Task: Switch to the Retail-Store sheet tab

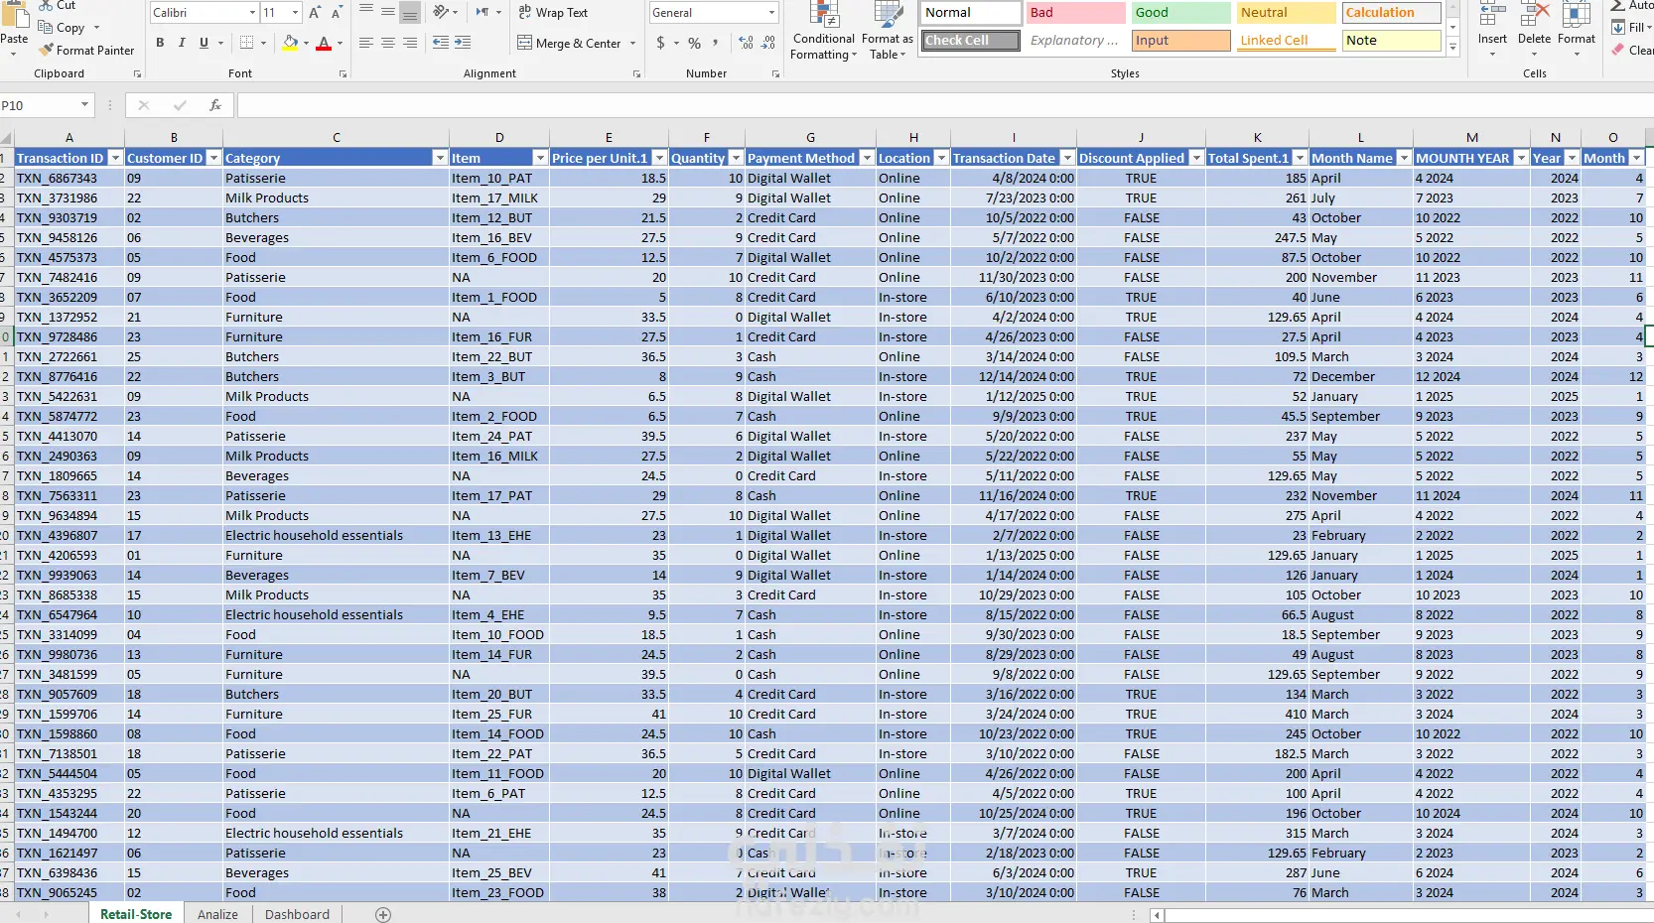Action: click(x=136, y=914)
